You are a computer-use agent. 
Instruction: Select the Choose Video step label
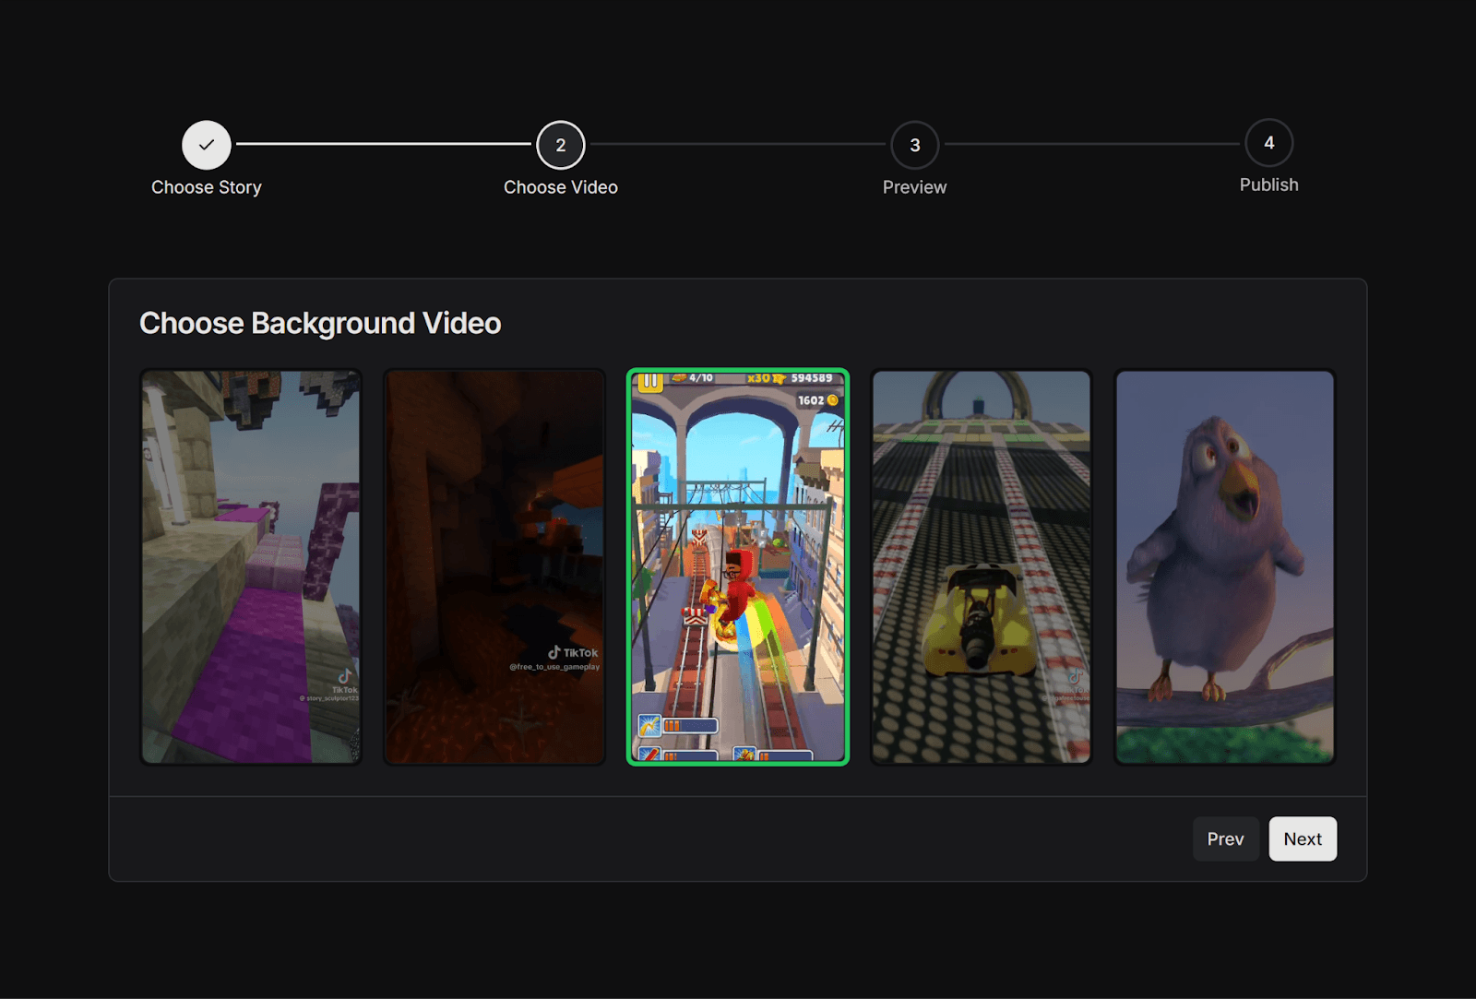point(560,186)
